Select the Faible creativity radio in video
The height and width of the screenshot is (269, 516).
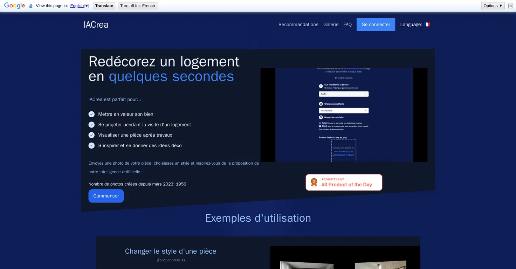320,123
